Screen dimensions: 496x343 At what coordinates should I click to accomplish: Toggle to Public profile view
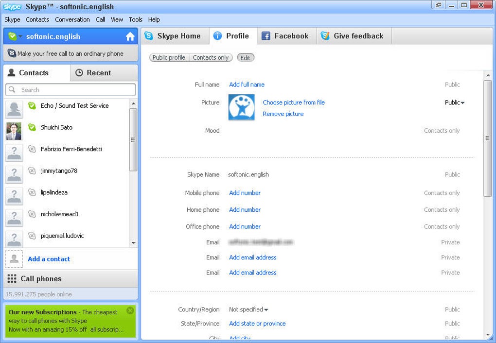click(169, 57)
